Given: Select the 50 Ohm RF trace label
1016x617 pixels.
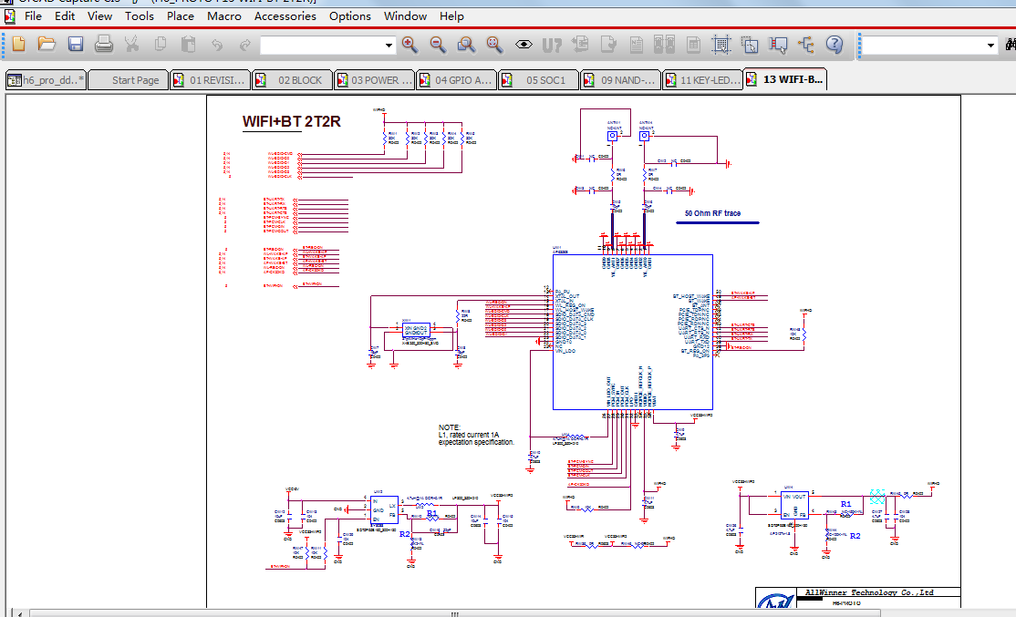Looking at the screenshot, I should [712, 213].
